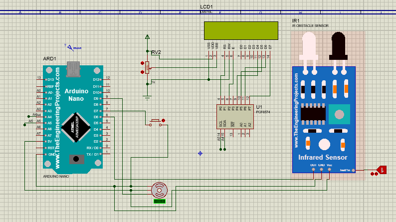The width and height of the screenshot is (396, 222).
Task: Select the RV2 reference label
Action: point(156,52)
